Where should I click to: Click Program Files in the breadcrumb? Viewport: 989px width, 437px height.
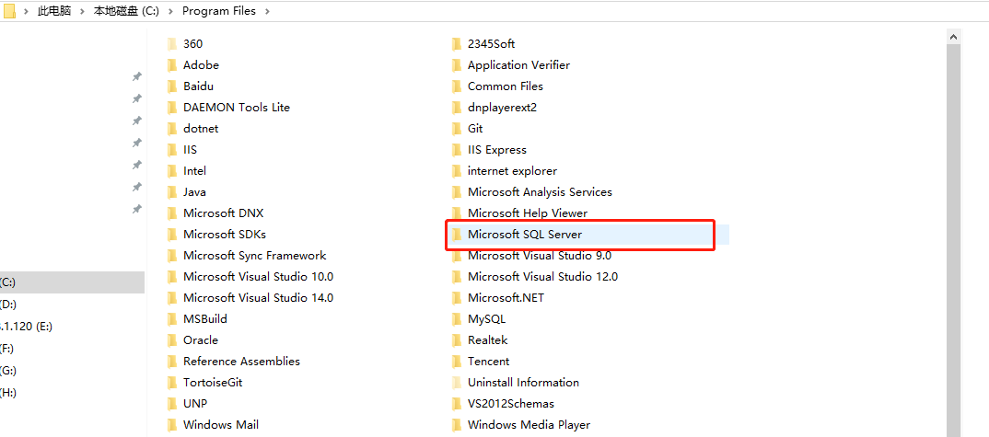coord(219,11)
